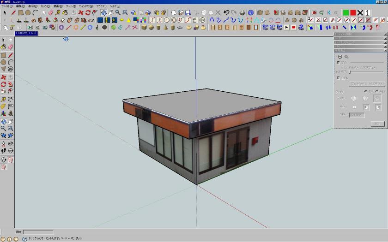
Task: Select the Tape Measure tool in left toolbar
Action: pyautogui.click(x=3, y=99)
